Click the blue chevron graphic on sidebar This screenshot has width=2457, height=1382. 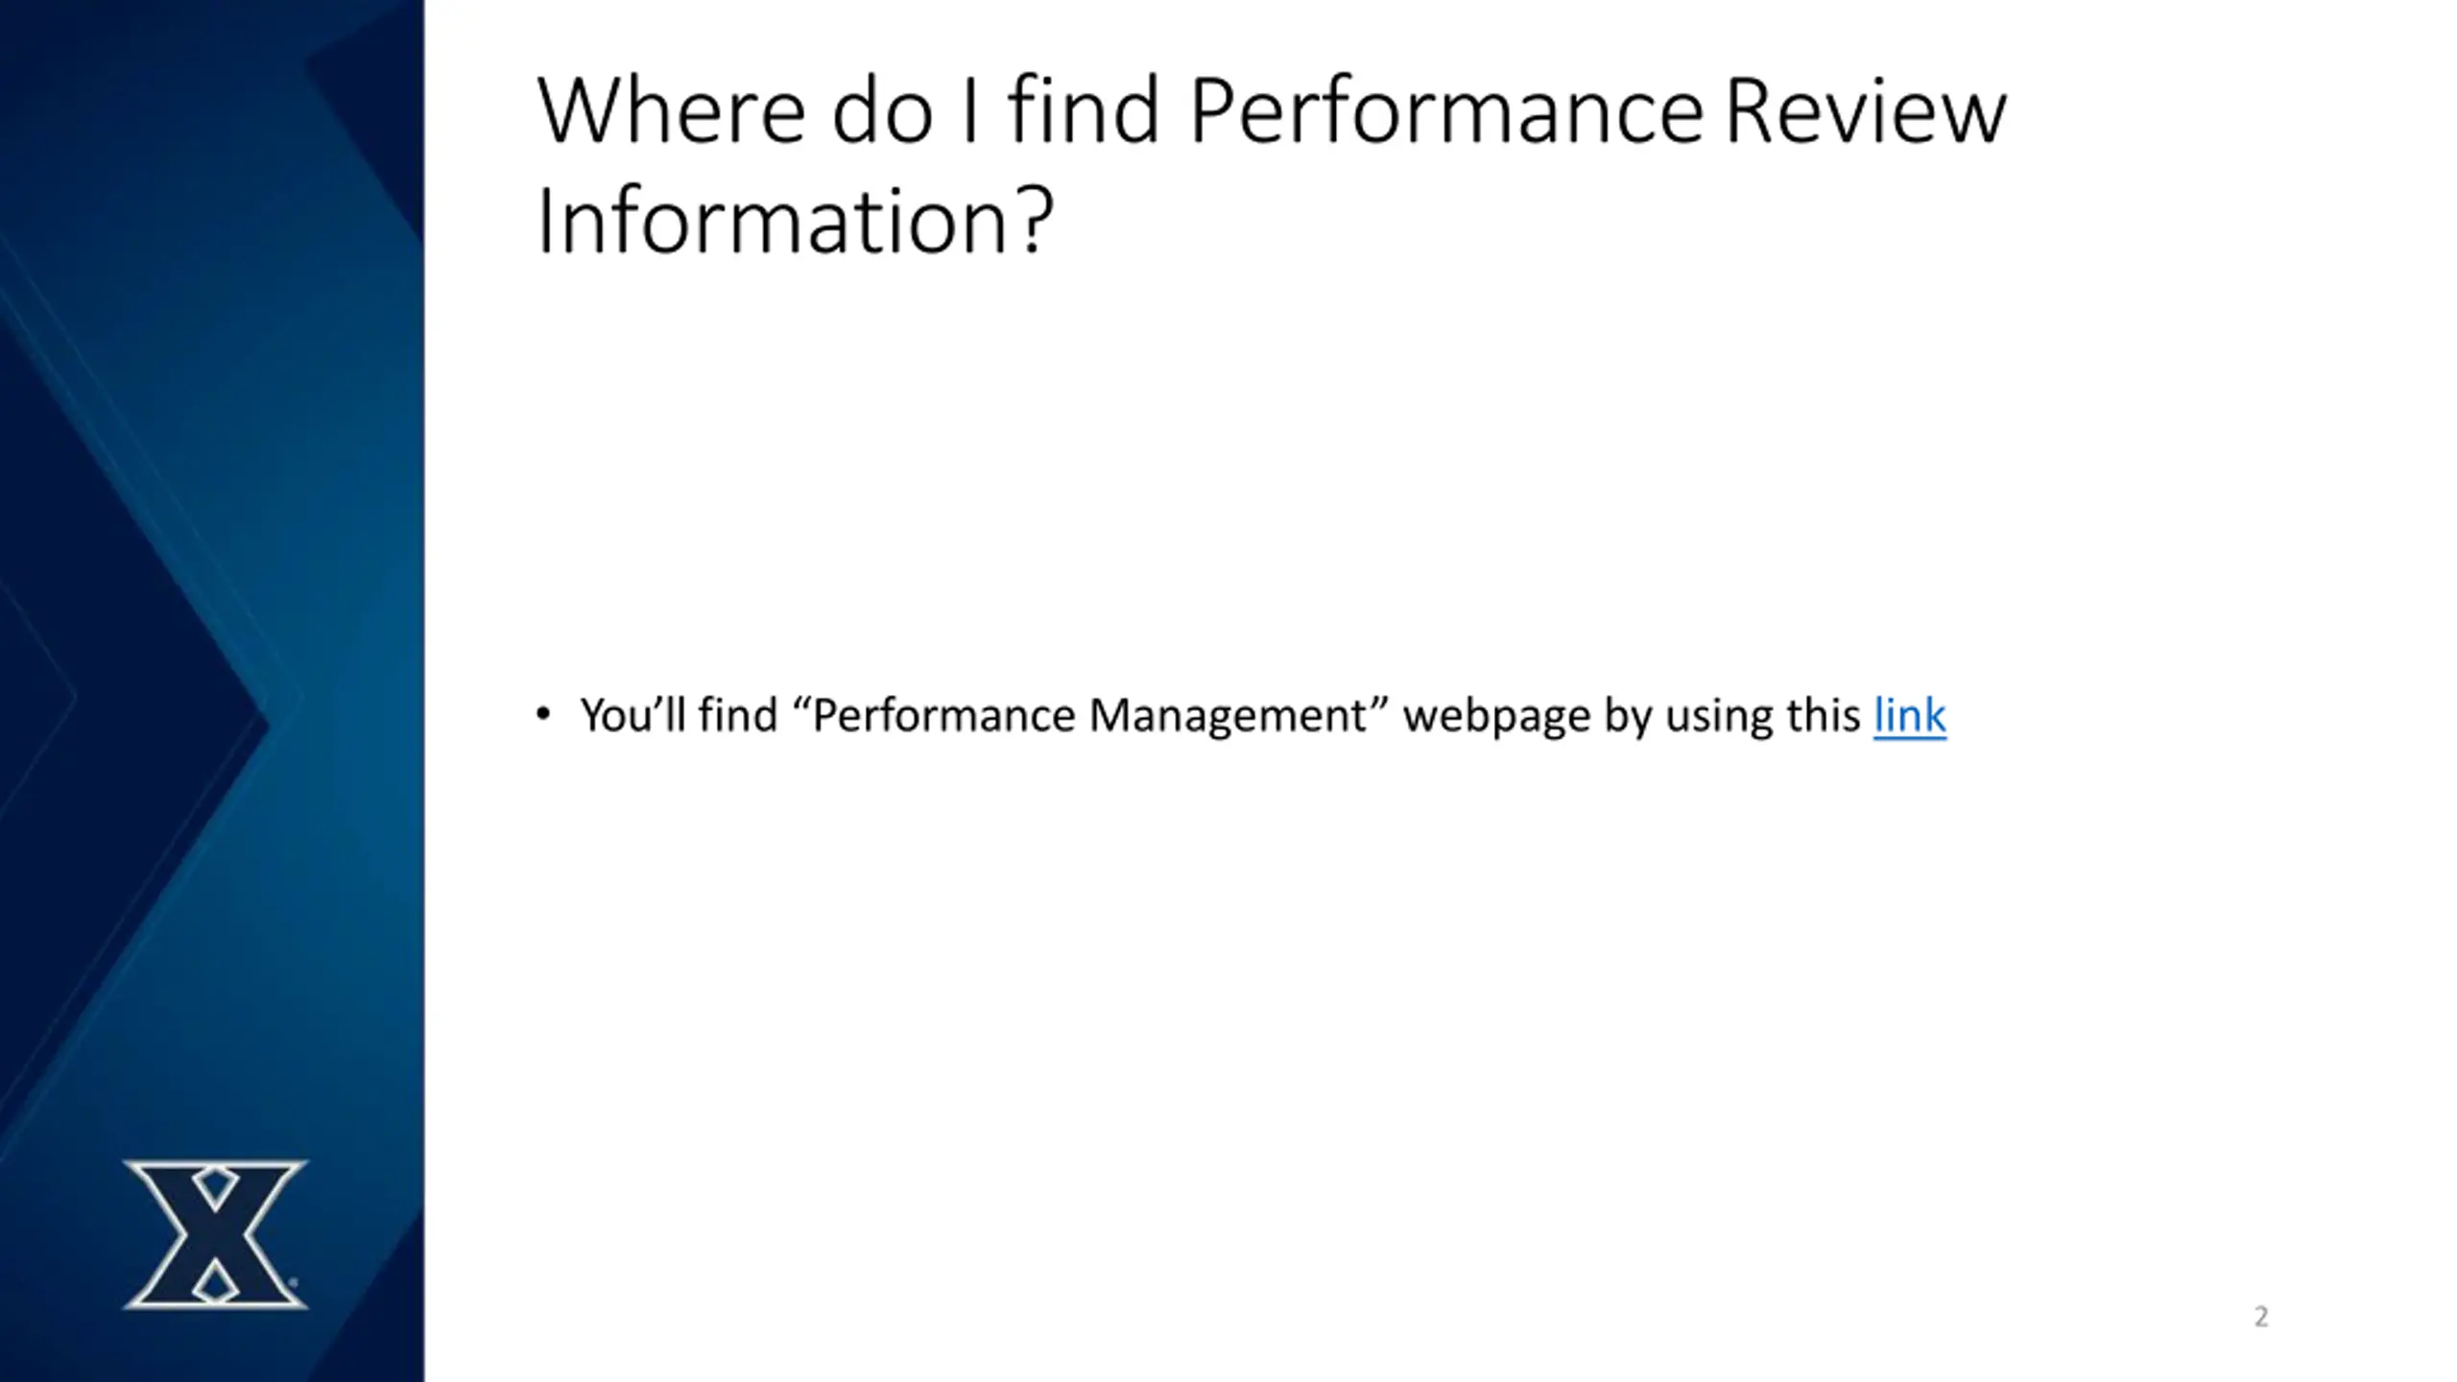pyautogui.click(x=154, y=720)
